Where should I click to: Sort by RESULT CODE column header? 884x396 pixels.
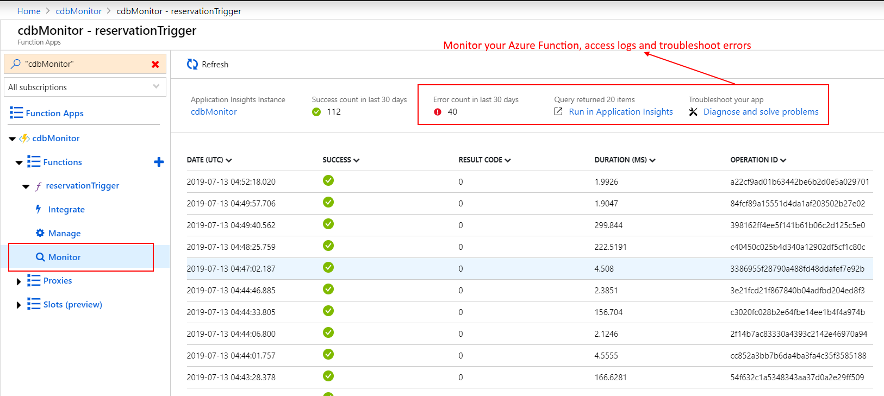484,160
